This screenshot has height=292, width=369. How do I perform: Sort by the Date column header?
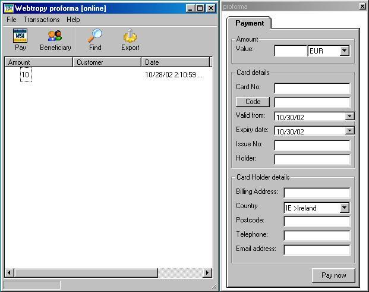(x=175, y=62)
